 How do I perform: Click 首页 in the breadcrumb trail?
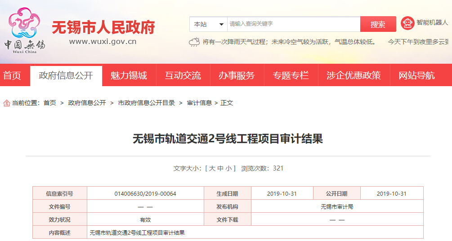pyautogui.click(x=49, y=103)
